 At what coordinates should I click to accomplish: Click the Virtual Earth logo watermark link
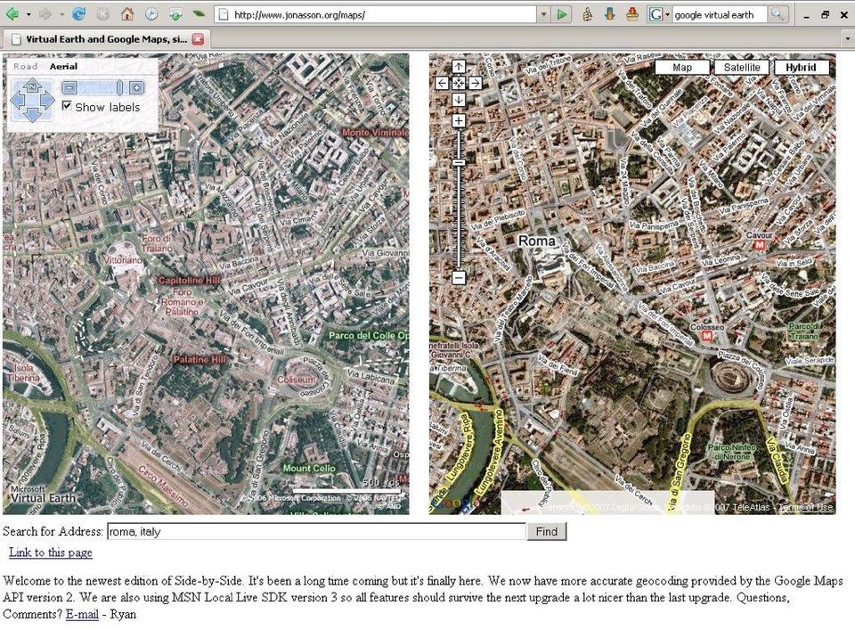point(42,495)
